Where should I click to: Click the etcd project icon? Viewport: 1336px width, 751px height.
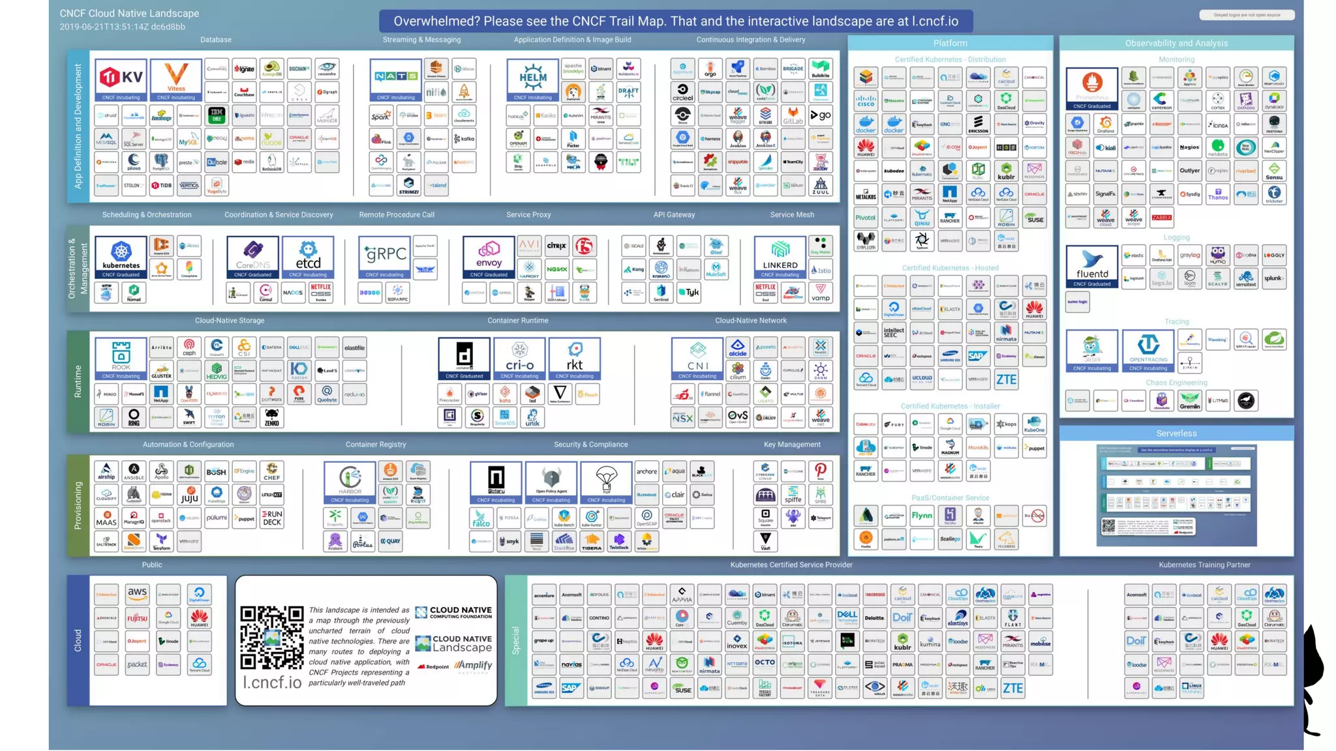[308, 257]
